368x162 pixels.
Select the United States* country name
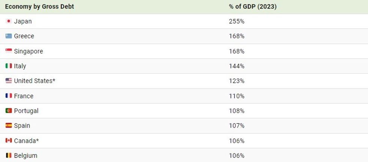[35, 81]
